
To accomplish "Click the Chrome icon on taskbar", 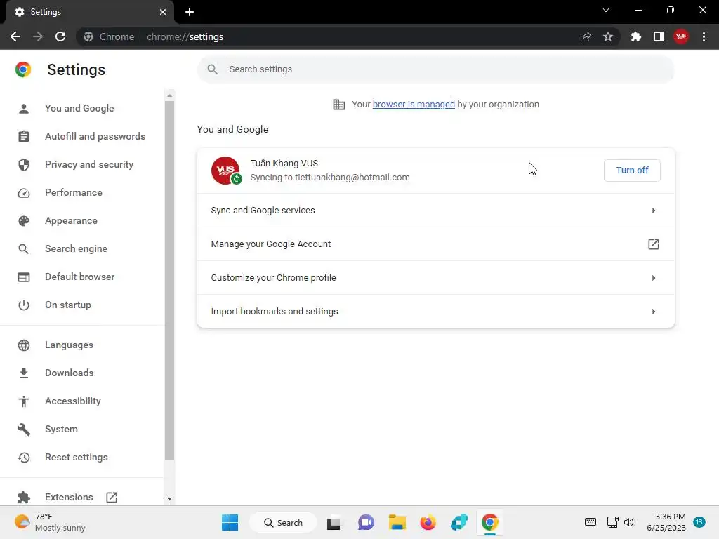I will coord(489,522).
